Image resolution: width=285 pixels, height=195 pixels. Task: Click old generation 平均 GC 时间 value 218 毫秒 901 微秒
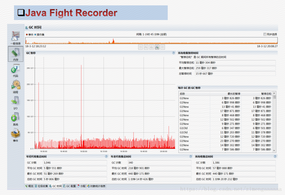[159, 168]
